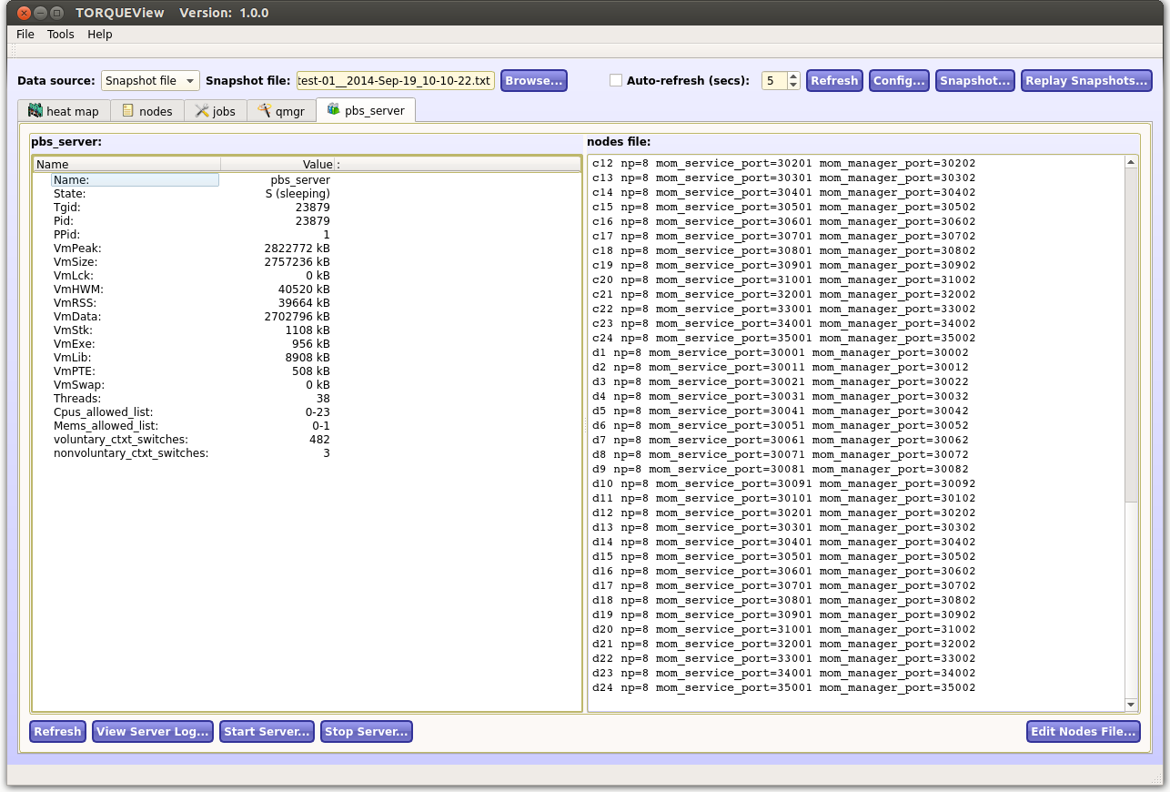This screenshot has width=1170, height=792.
Task: Click the d1 line in nodes file
Action: [780, 352]
